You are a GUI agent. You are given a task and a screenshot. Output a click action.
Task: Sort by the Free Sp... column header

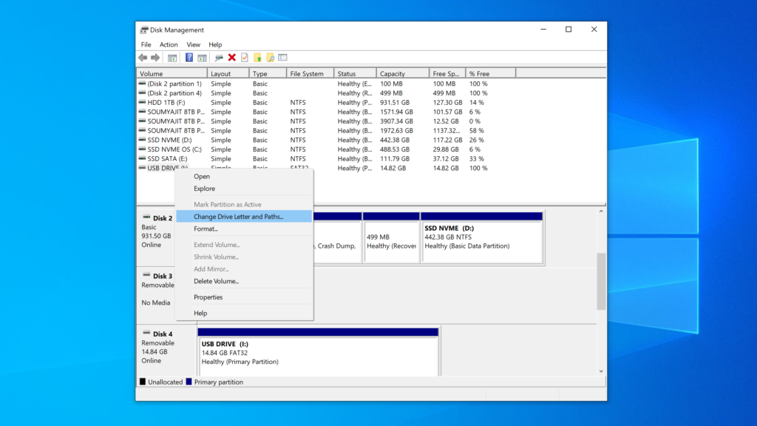pos(447,73)
